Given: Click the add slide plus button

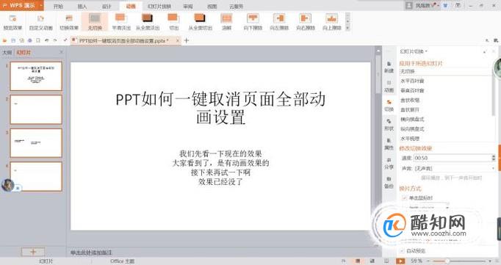Looking at the screenshot, I should [33, 252].
